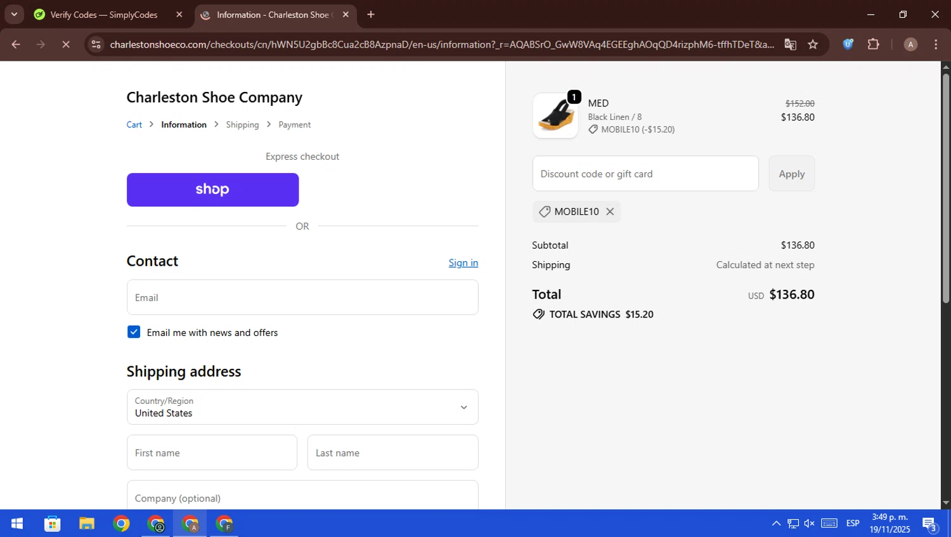Go back with the browser back arrow
This screenshot has width=951, height=537.
tap(16, 44)
